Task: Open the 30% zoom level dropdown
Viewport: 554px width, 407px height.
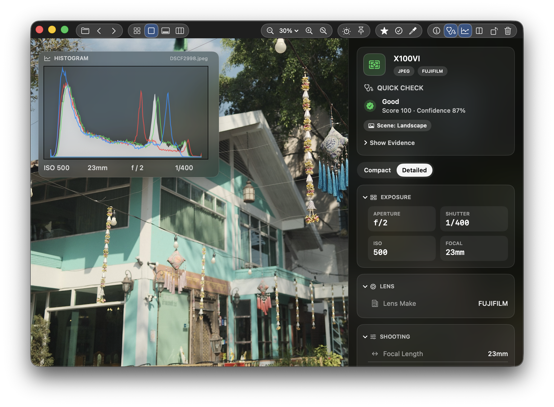Action: click(287, 31)
